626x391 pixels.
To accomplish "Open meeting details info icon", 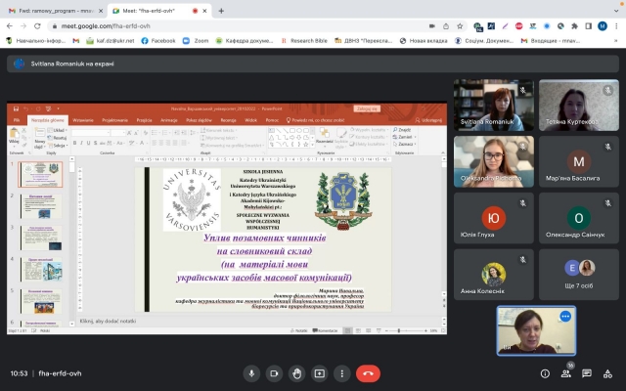I will click(545, 373).
